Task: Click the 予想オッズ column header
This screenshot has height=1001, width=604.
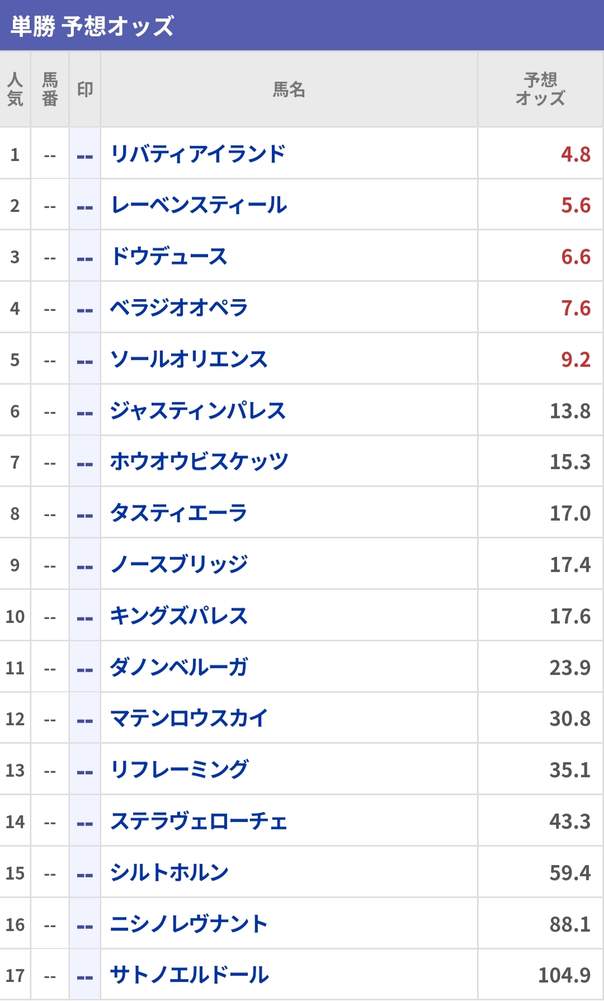Action: point(540,89)
